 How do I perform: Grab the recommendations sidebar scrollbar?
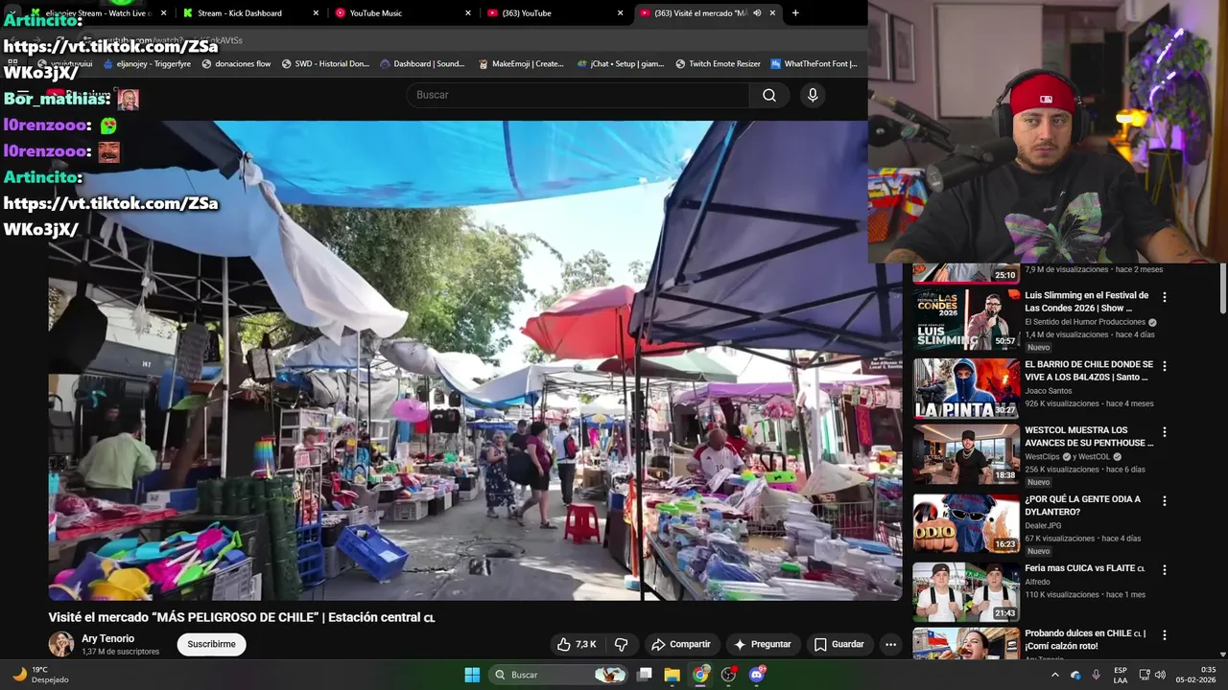pyautogui.click(x=1222, y=287)
